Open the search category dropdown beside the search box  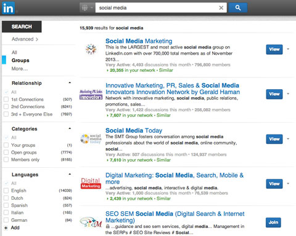(87, 8)
